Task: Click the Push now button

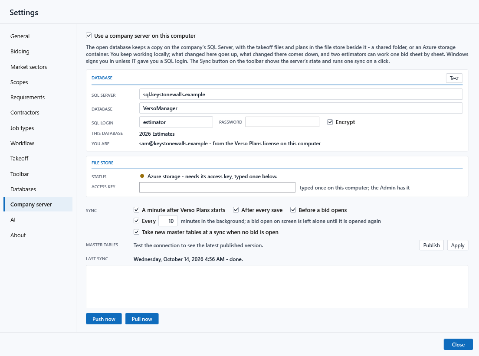Action: (x=104, y=319)
